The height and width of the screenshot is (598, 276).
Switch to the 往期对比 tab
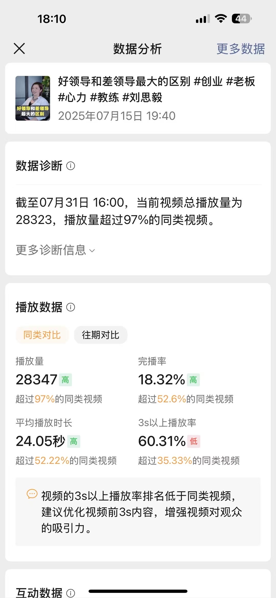(101, 335)
